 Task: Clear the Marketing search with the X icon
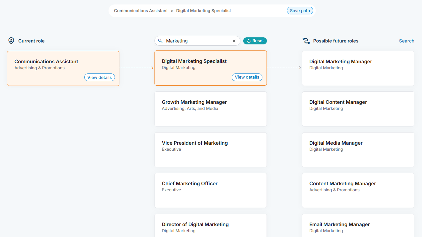coord(234,41)
